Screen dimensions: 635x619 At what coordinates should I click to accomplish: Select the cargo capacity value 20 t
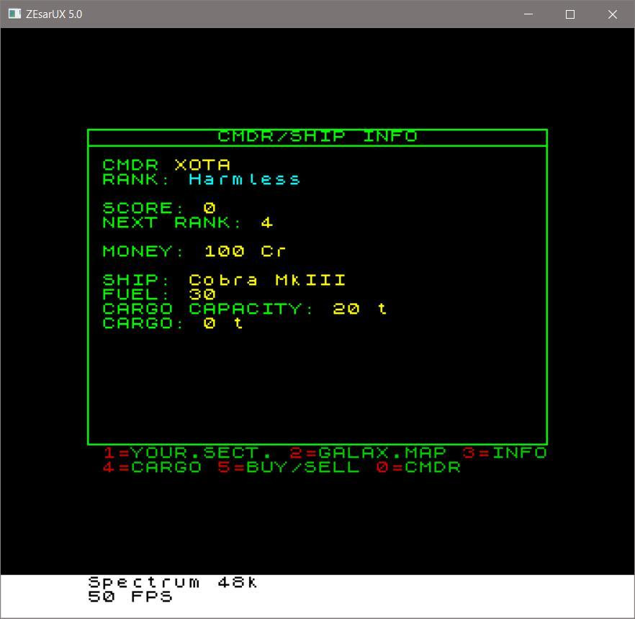click(360, 309)
